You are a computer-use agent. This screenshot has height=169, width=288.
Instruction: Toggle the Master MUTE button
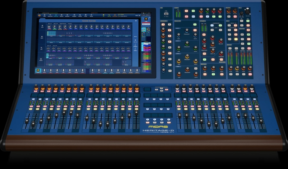pos(230,48)
